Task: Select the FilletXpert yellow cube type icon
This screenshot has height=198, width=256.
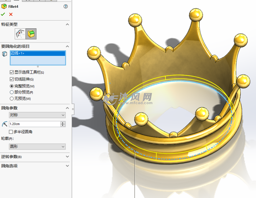Action: click(31, 34)
